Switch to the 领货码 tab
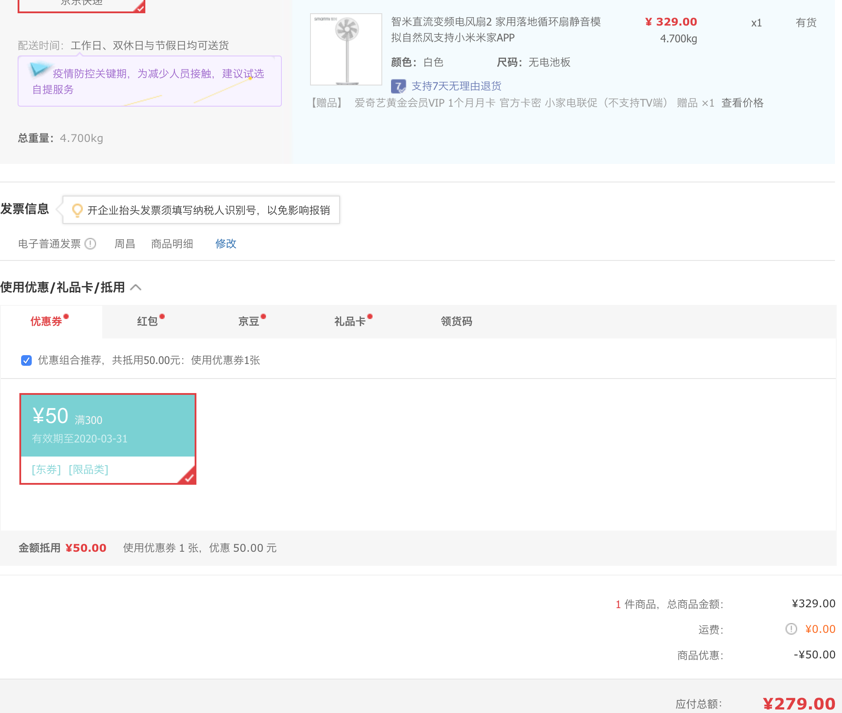Image resolution: width=842 pixels, height=713 pixels. (x=457, y=322)
